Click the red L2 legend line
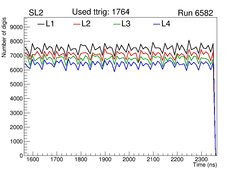Screen dimensions: 241x173 click(x=78, y=24)
